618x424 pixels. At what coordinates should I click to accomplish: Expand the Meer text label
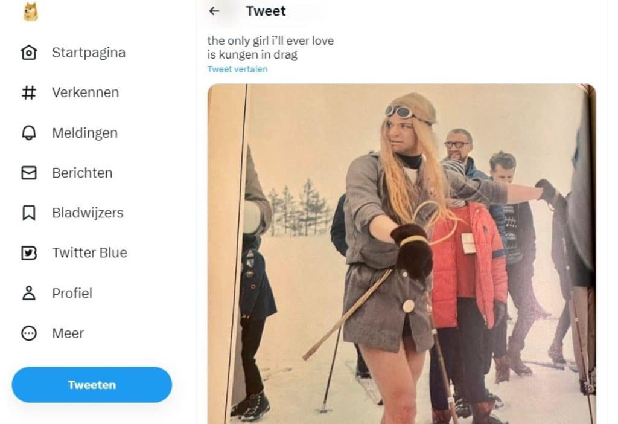point(68,333)
